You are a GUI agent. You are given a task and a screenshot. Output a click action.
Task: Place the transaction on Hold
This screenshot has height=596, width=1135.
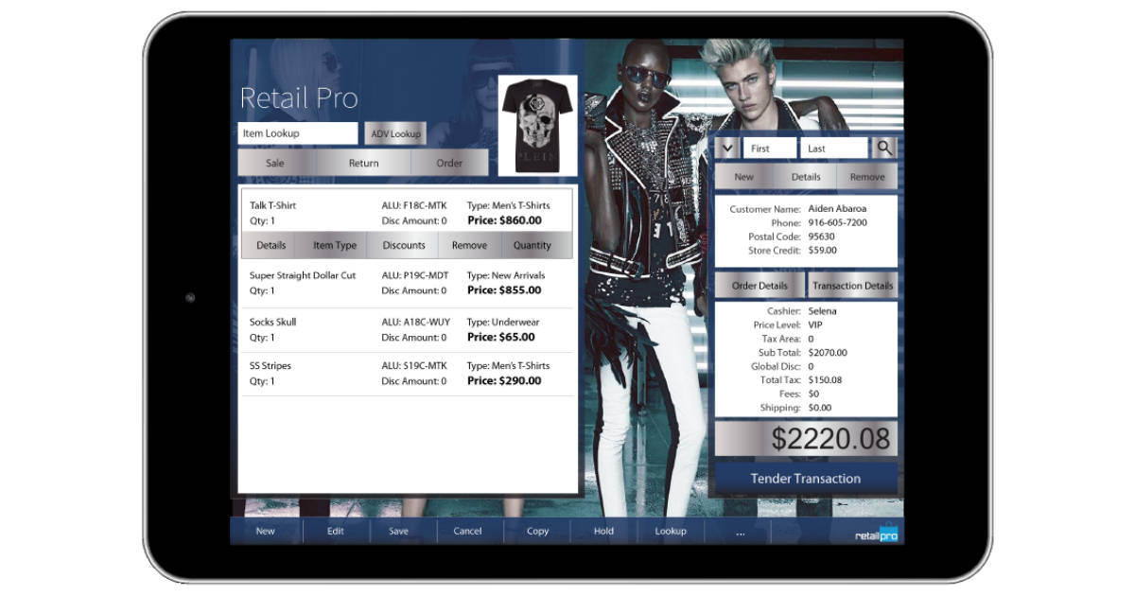[603, 531]
